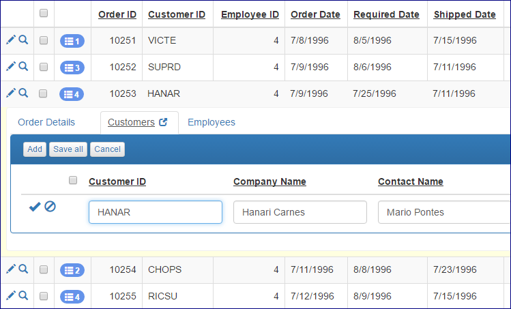Open Customers in new window via external icon
Image resolution: width=511 pixels, height=309 pixels.
coord(163,123)
